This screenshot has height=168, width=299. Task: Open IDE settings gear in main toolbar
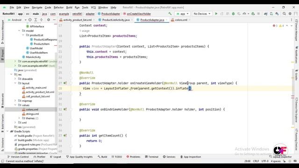click(290, 14)
